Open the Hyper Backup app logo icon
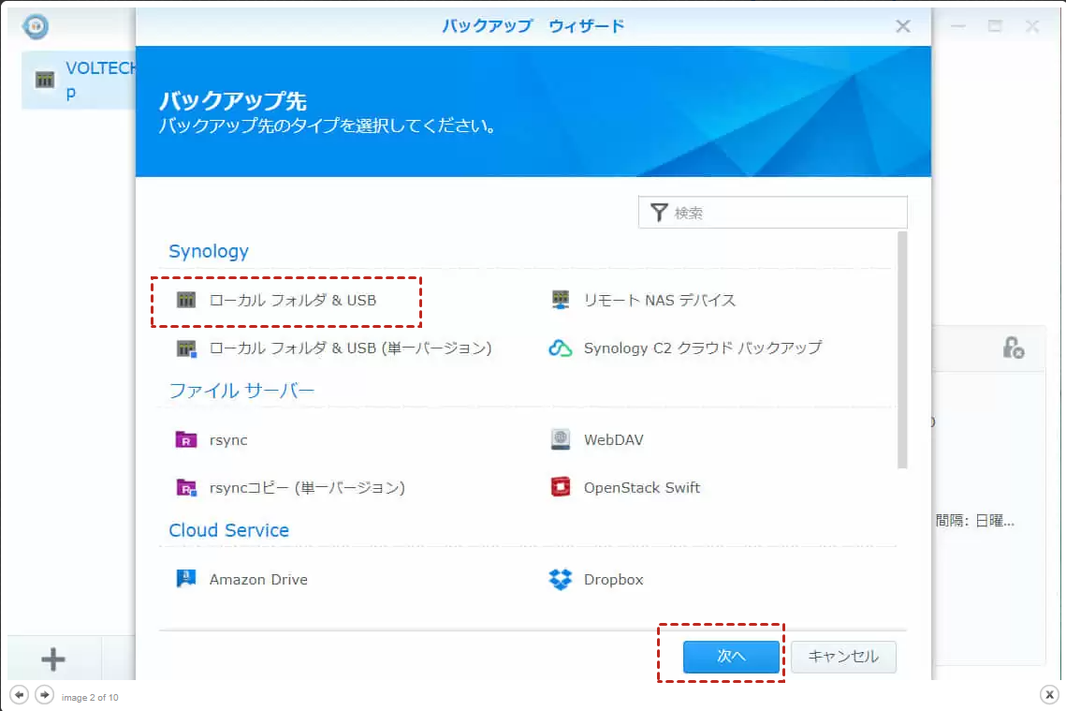Viewport: 1066px width, 711px height. [36, 26]
